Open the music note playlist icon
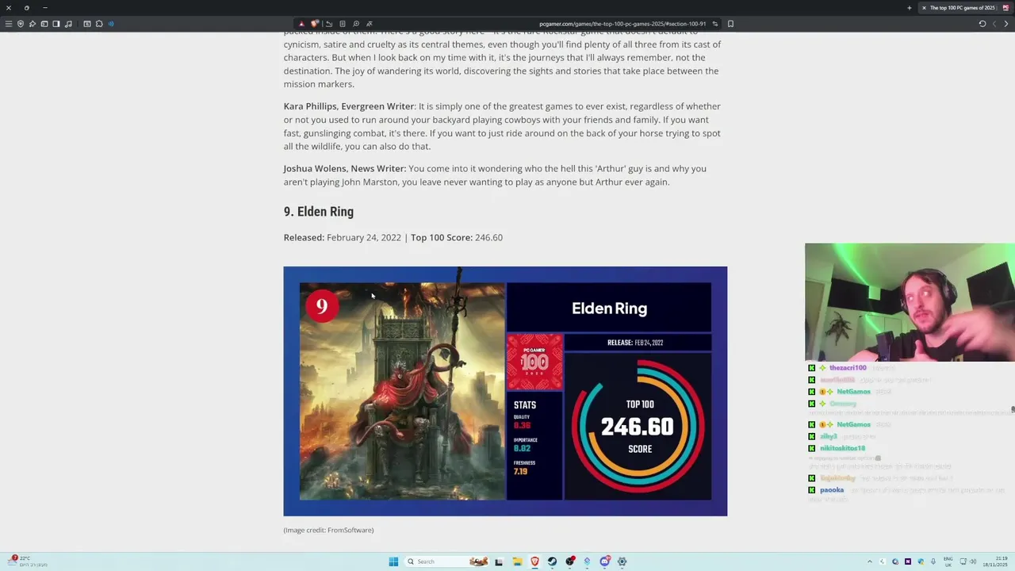The image size is (1015, 571). coord(68,24)
